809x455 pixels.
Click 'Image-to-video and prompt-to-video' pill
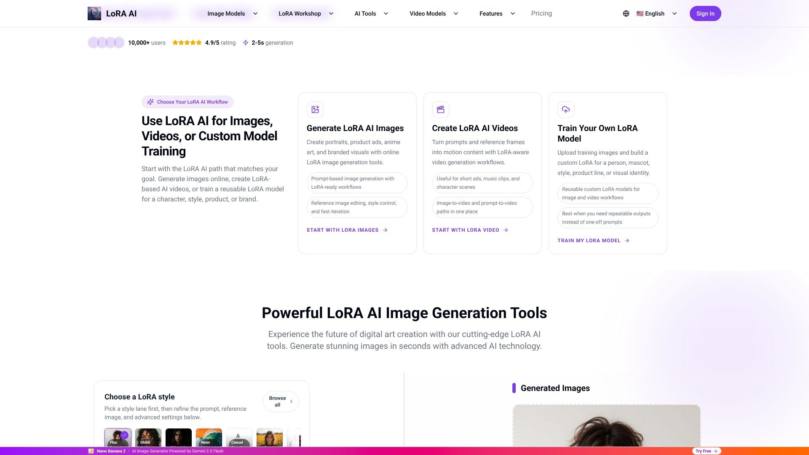tap(482, 207)
